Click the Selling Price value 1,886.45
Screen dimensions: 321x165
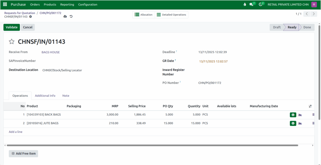(x=140, y=114)
